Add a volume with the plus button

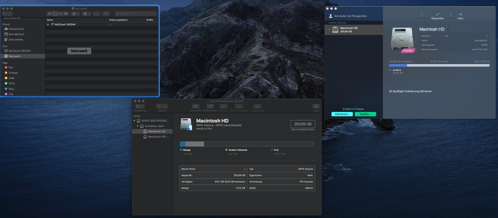tap(159, 106)
